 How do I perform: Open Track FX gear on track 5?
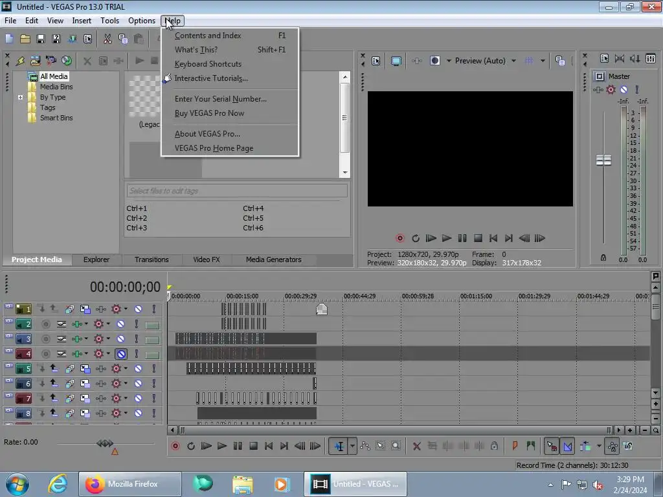[116, 368]
